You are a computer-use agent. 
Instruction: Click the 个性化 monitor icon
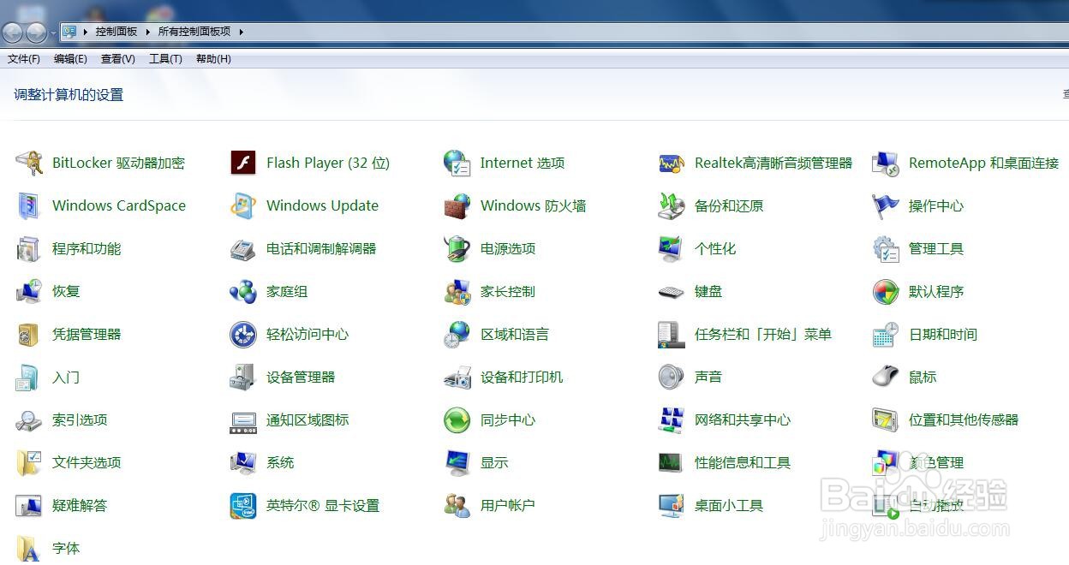coord(672,248)
